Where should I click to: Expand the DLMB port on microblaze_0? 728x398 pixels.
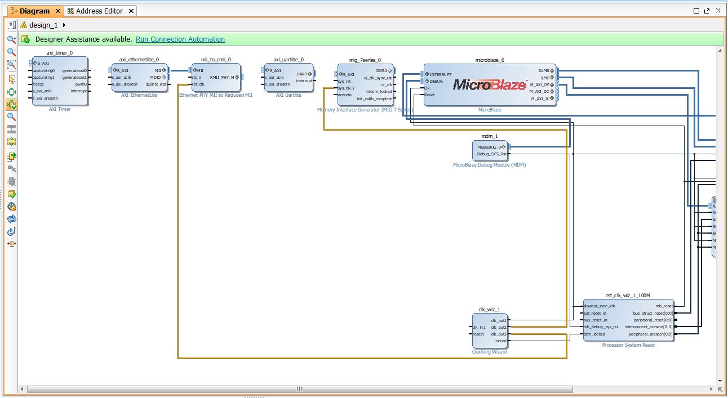(552, 71)
